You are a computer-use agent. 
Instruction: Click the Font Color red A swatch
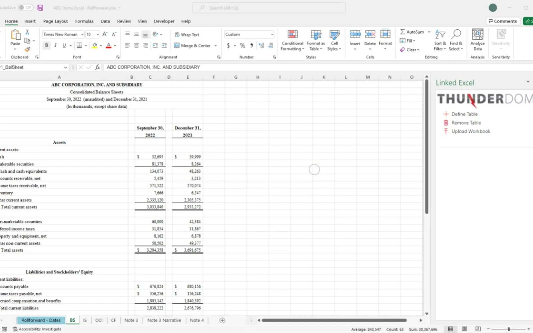pyautogui.click(x=109, y=45)
